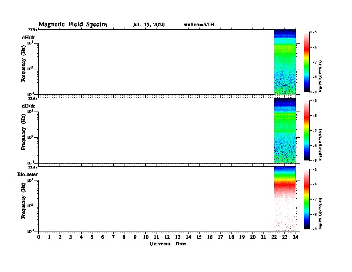Click hour label "24" on time axis

coord(296,237)
